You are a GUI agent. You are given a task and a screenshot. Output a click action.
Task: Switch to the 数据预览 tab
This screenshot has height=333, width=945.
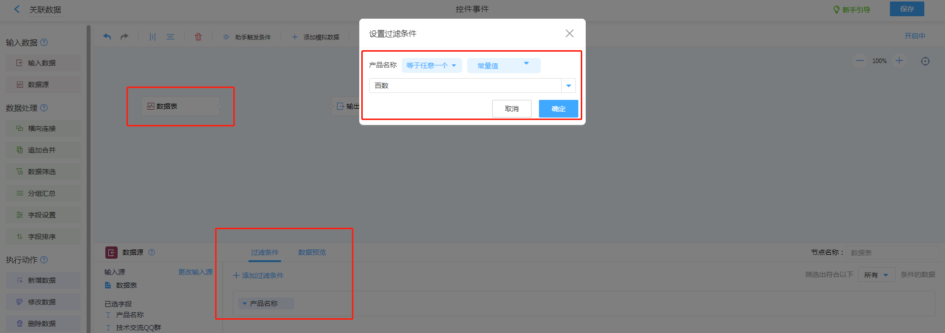point(312,252)
